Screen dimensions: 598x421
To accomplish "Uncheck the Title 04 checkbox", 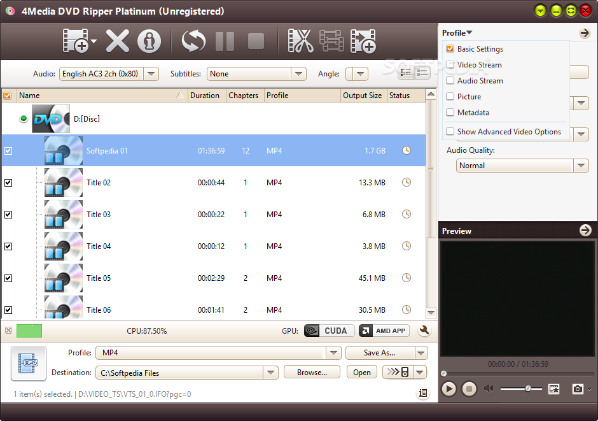I will point(8,246).
